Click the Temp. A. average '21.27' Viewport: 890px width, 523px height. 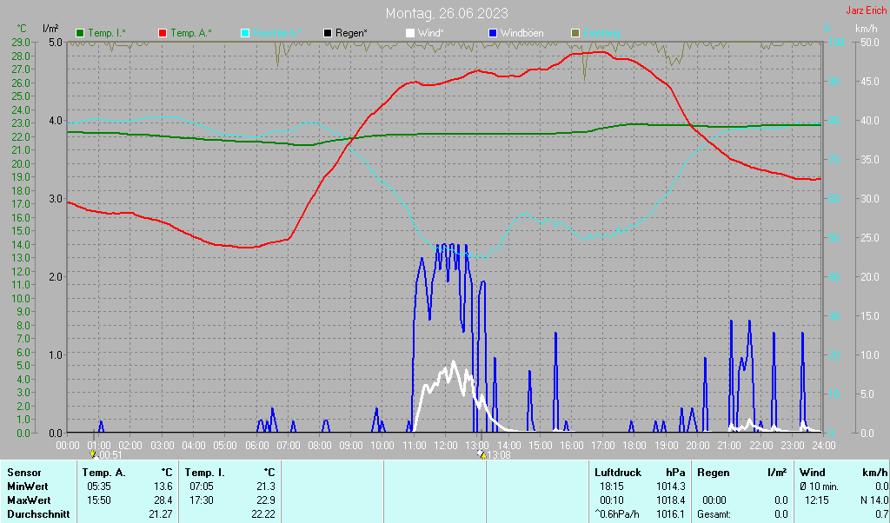(x=161, y=514)
